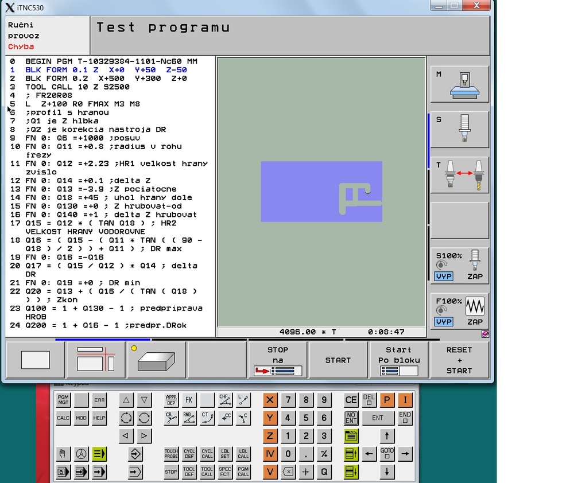Click the START softkey

[338, 360]
